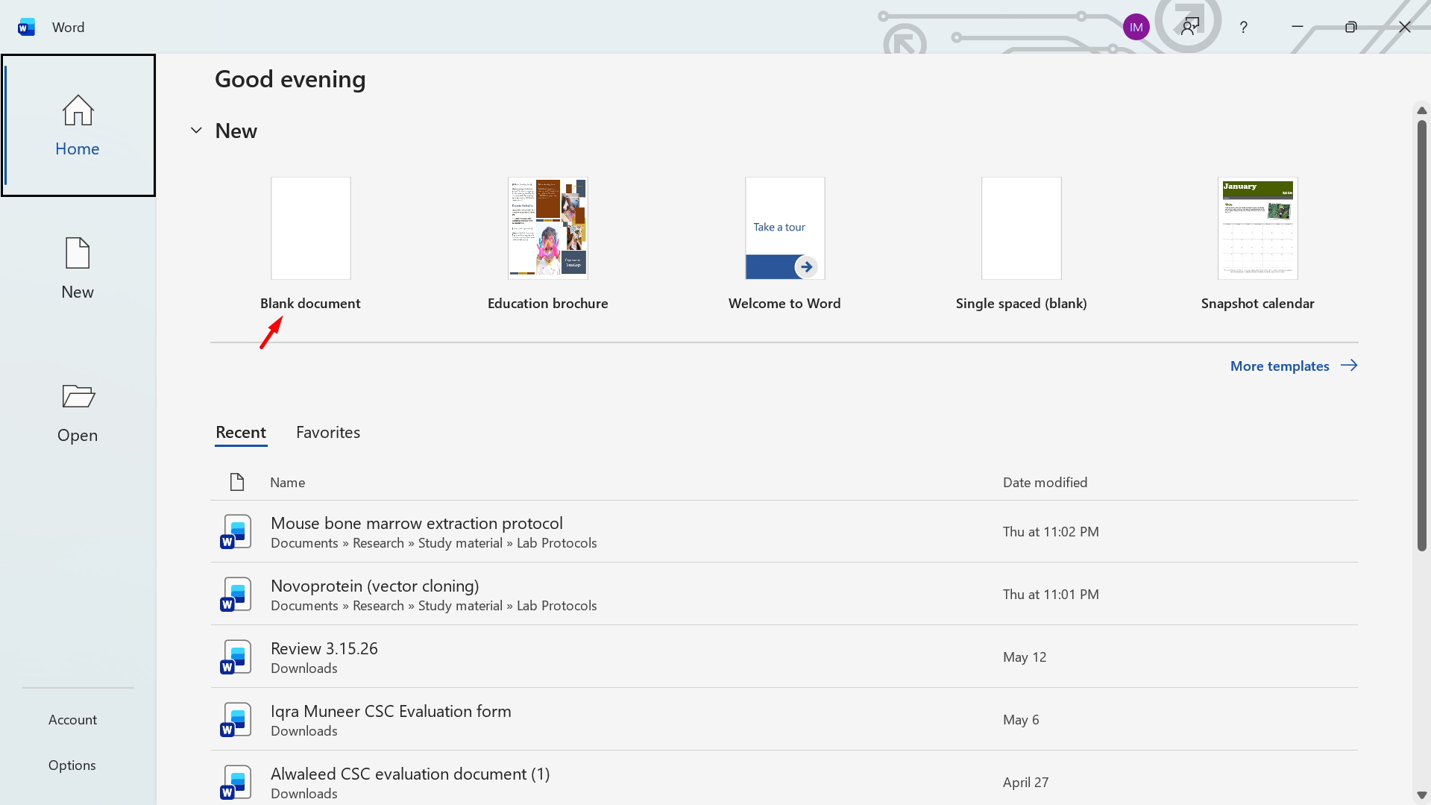1431x805 pixels.
Task: Open the Welcome to Word tour template
Action: coord(785,228)
